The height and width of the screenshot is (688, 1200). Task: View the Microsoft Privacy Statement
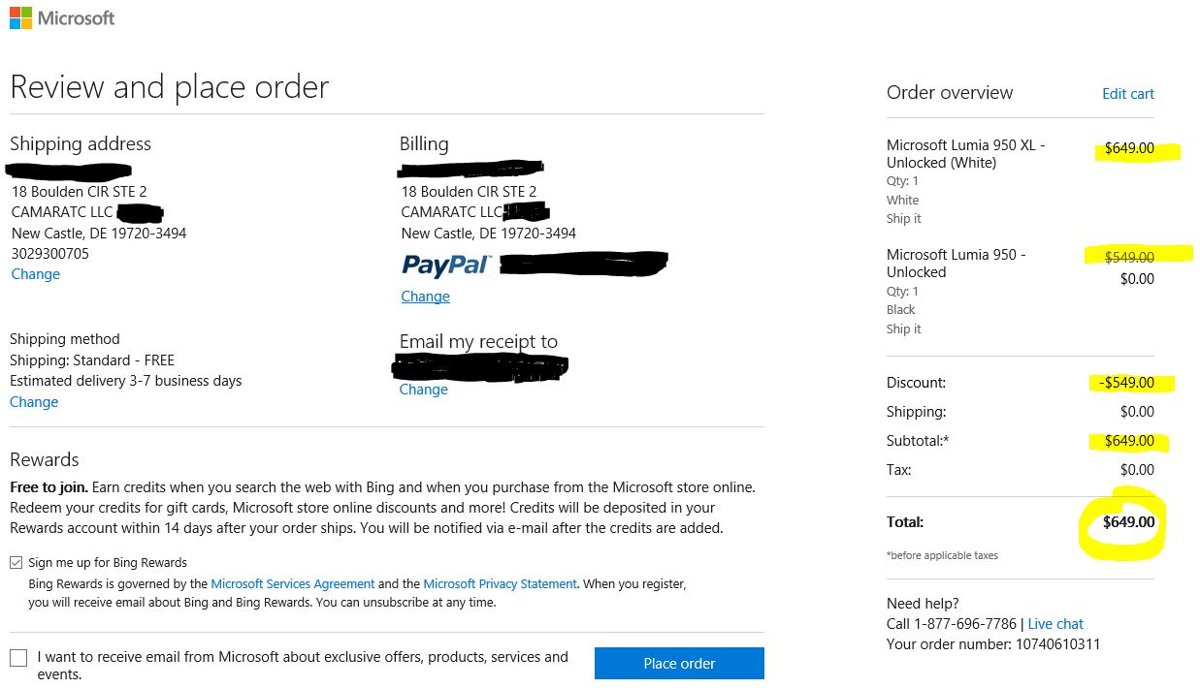[x=500, y=584]
